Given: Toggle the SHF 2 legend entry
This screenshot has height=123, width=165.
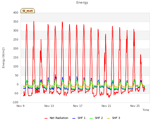Looking at the screenshot, I should tap(96, 118).
